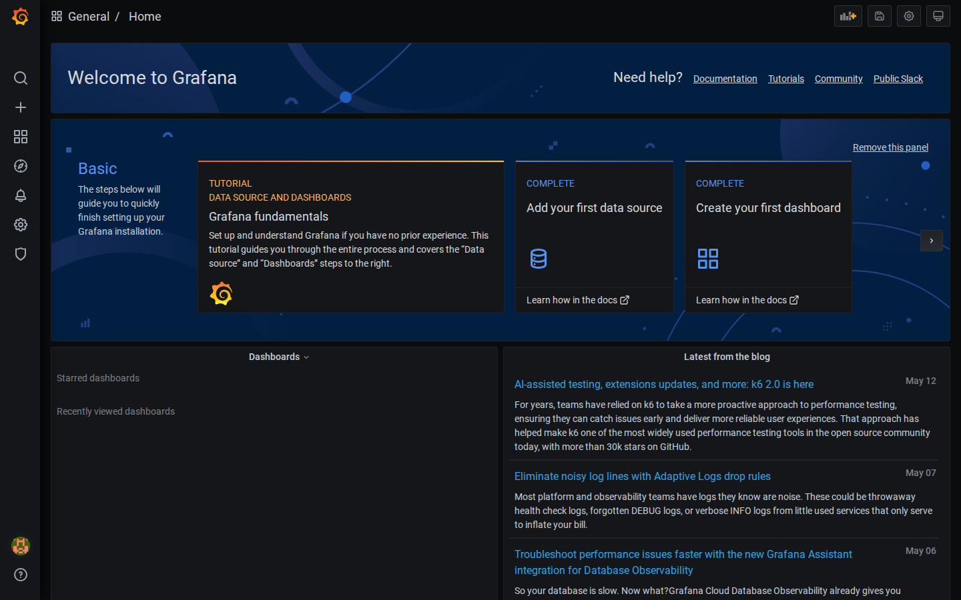
Task: Open the Dashboards grid icon in sidebar
Action: coord(21,137)
